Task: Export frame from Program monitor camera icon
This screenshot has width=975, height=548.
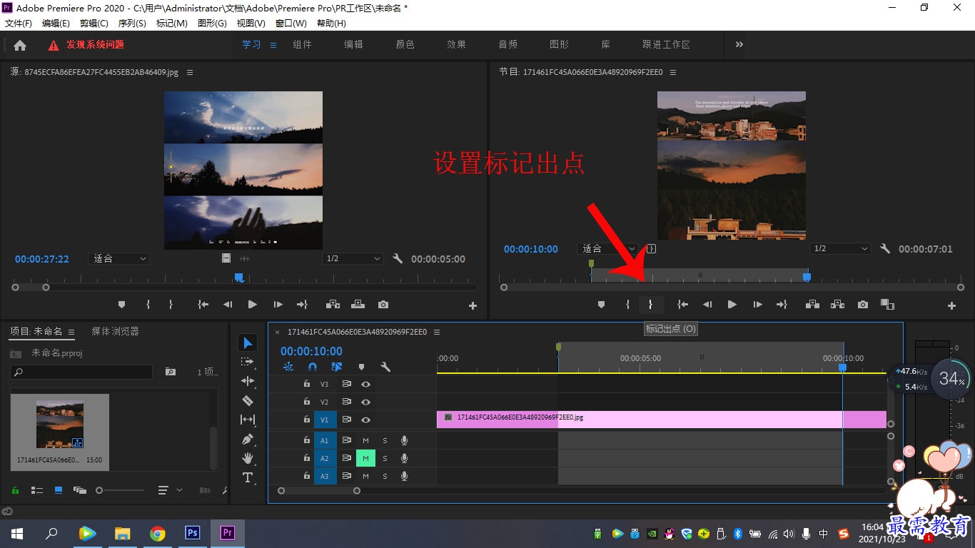Action: point(863,305)
